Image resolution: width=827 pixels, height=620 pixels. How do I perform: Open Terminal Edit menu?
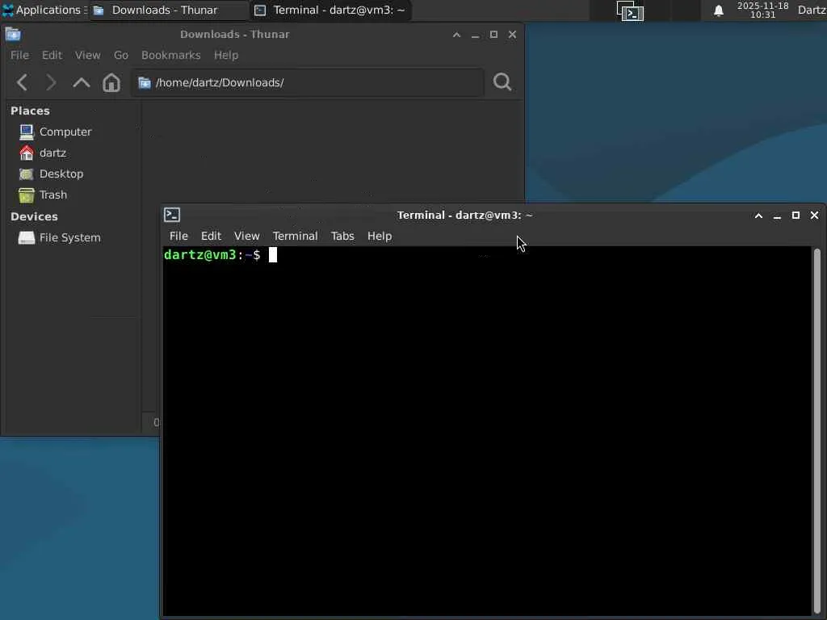(x=211, y=236)
